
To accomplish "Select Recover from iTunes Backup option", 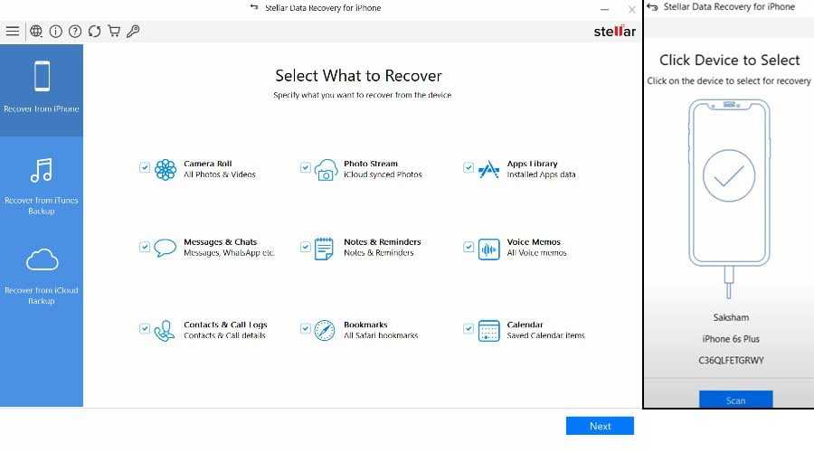I will tap(42, 186).
